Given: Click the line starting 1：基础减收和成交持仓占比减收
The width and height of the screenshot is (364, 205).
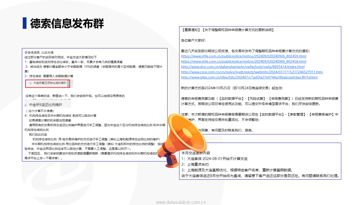Looking at the screenshot, I should pos(74,62).
